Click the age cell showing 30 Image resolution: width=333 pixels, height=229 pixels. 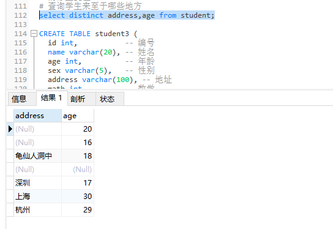pyautogui.click(x=78, y=197)
